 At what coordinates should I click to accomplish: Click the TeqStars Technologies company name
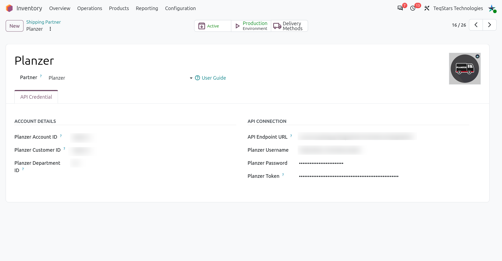458,8
